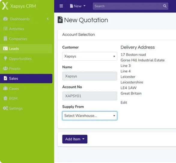The height and width of the screenshot is (163, 176).
Task: Click the hamburger menu icon
Action: [x=61, y=6]
